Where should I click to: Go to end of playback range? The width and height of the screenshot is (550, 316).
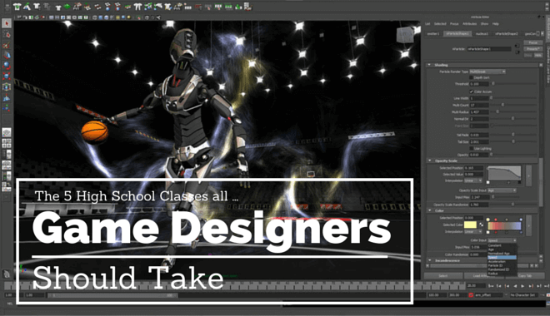tap(547, 286)
